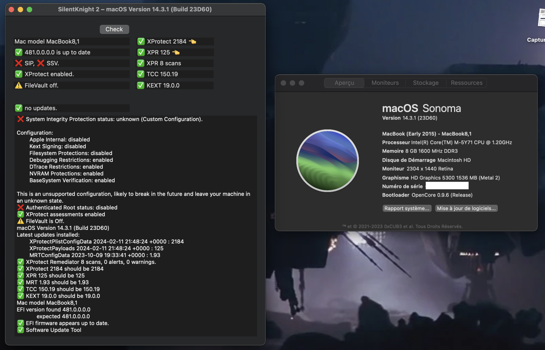The image size is (545, 350).
Task: Click the pointing hand icon next to XProtect 2184
Action: point(193,42)
